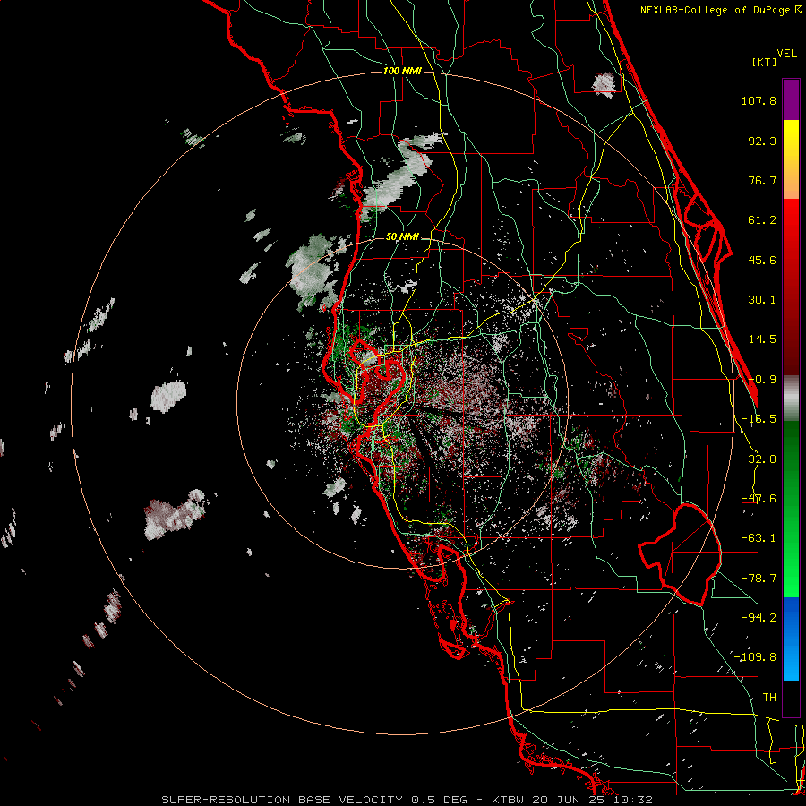806x806 pixels.
Task: Click the 76.7 legend value
Action: pos(762,180)
